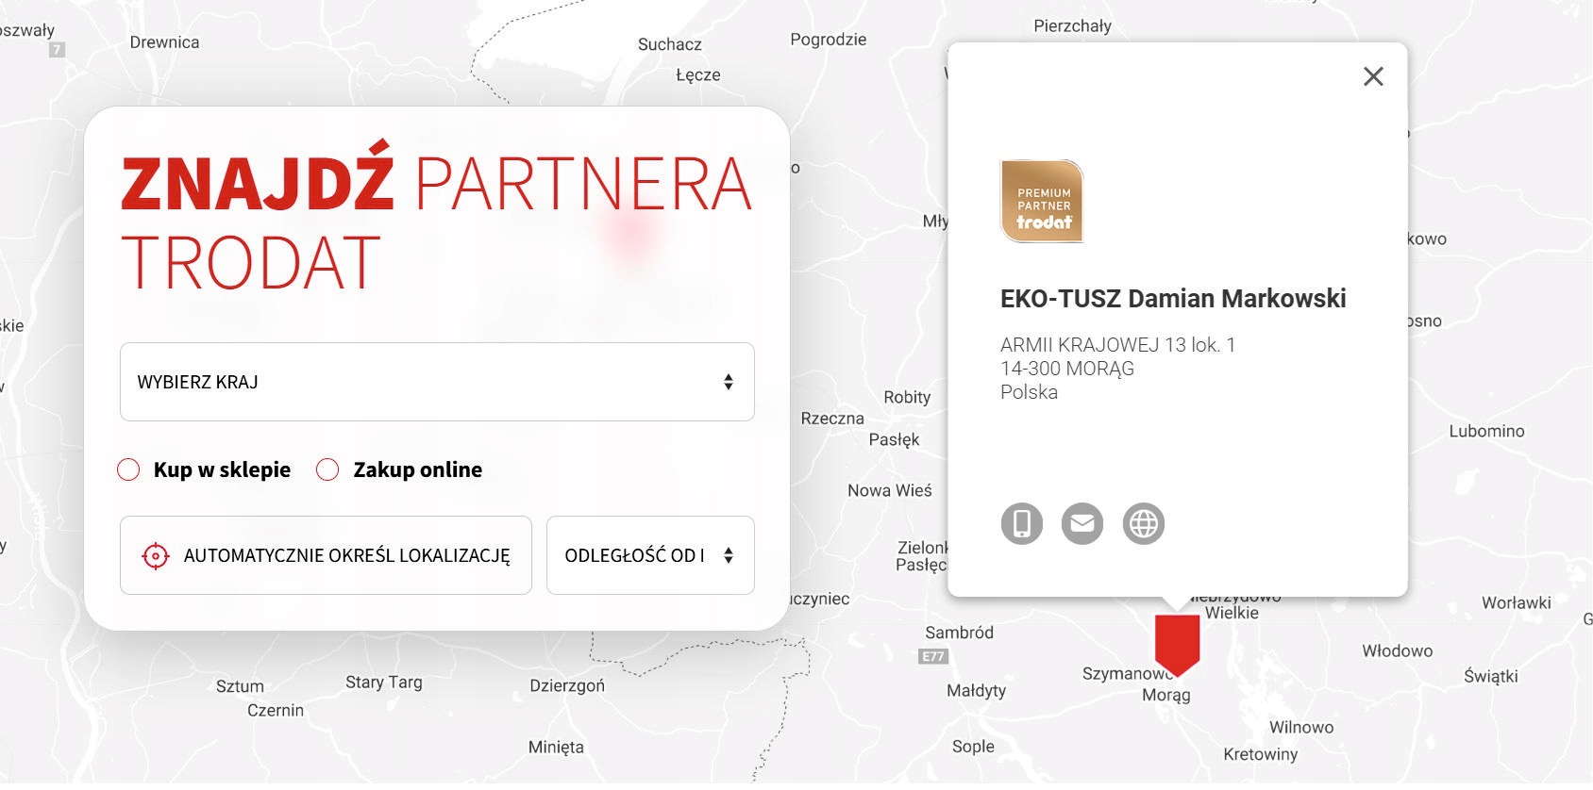
Task: Click the phone icon in partner popup
Action: [1022, 523]
